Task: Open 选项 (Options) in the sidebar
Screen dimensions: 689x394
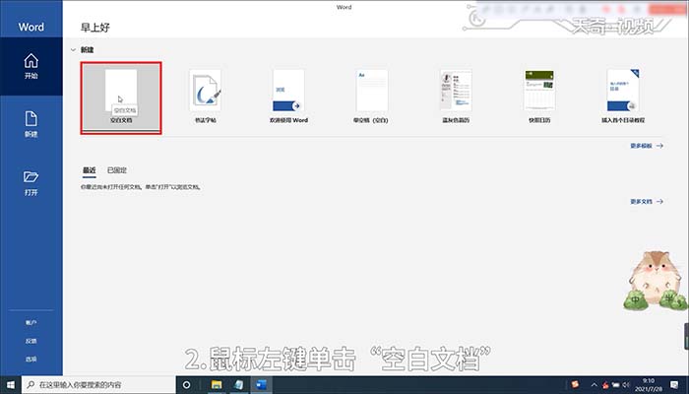Action: [31, 360]
